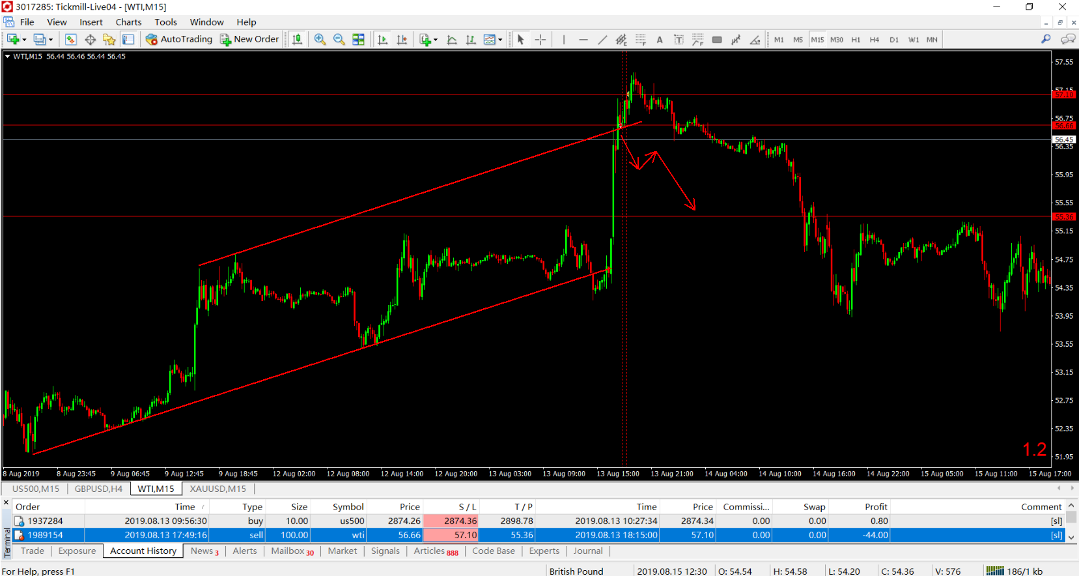
Task: Open the chat bubbles icon
Action: pos(1068,39)
